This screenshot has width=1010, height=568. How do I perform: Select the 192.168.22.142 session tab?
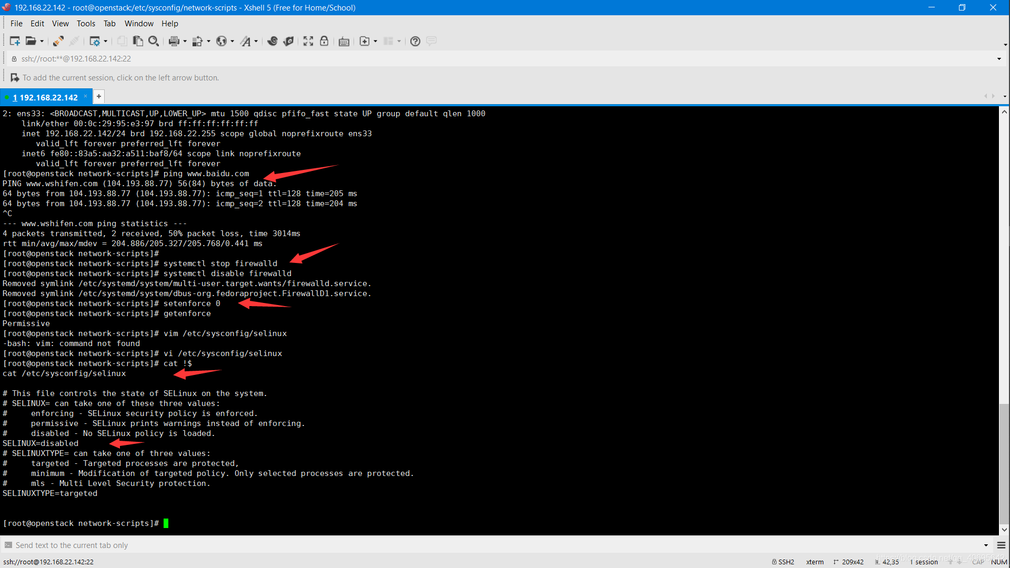coord(45,97)
